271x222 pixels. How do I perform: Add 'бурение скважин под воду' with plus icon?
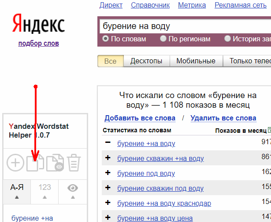click(108, 188)
